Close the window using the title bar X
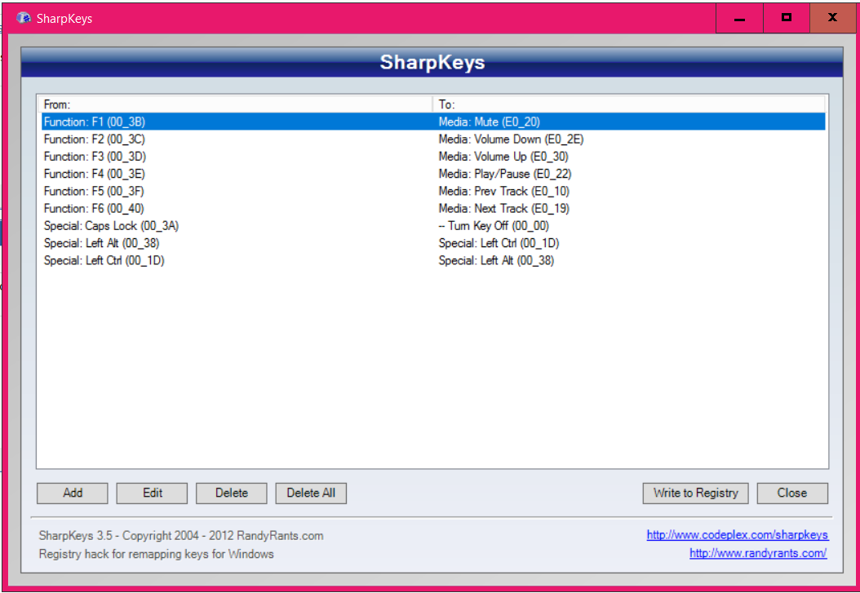Viewport: 860px width, 593px height. point(832,18)
